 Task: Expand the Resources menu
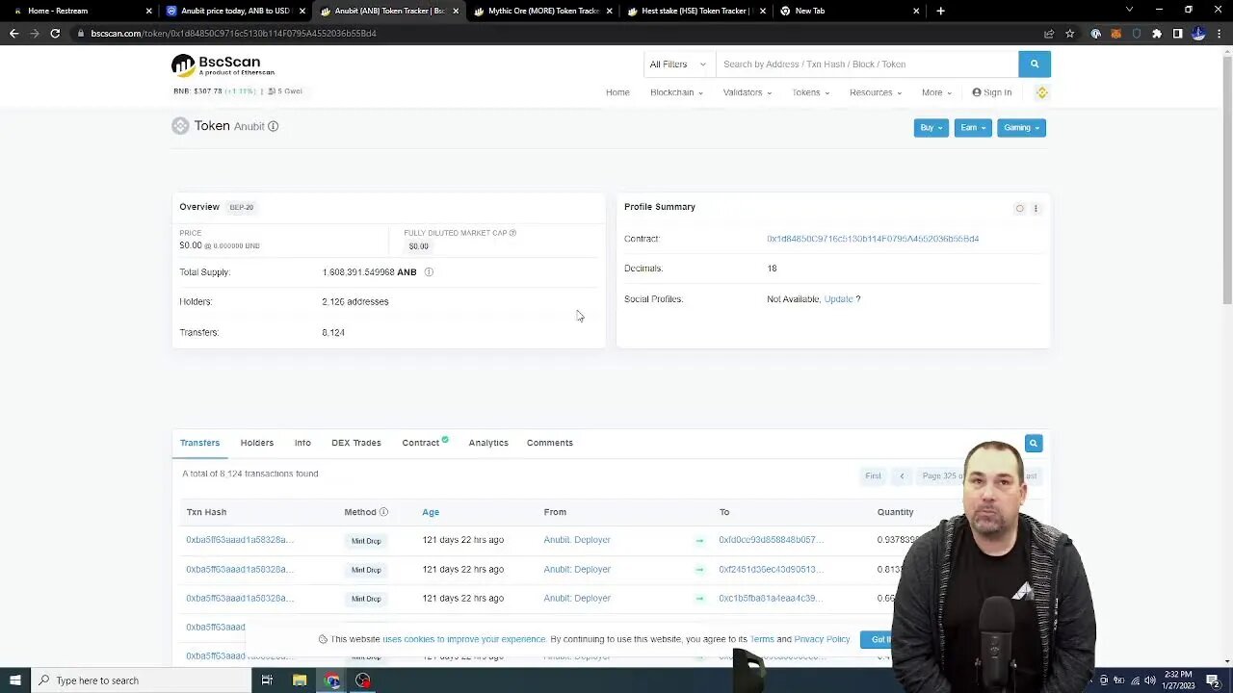(x=876, y=92)
